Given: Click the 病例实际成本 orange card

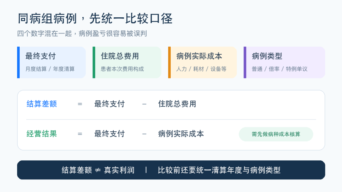Looking at the screenshot, I should (202, 63).
